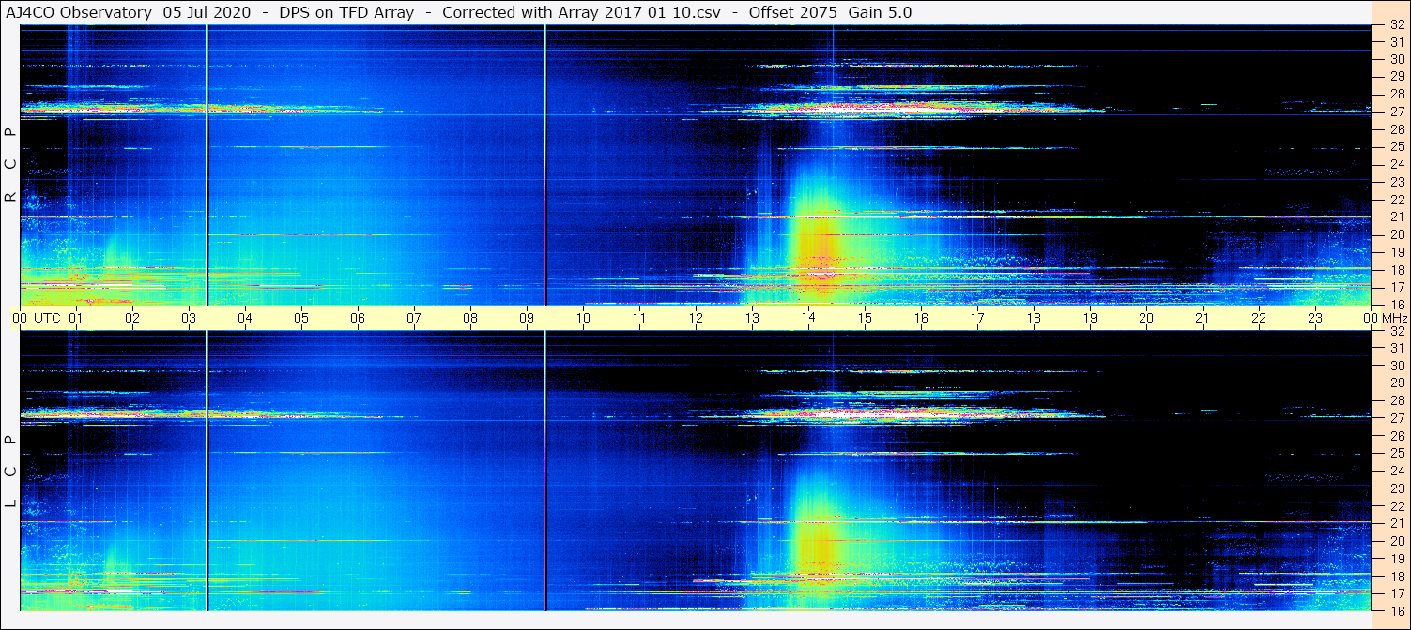Click the 'AJ4CO Observatory' title text

tap(79, 12)
